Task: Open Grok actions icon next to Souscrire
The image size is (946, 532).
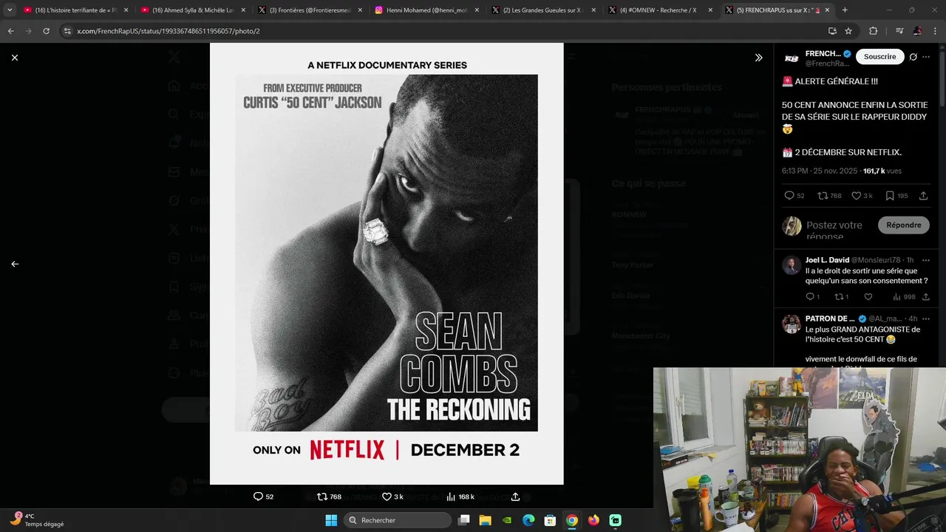Action: 913,57
